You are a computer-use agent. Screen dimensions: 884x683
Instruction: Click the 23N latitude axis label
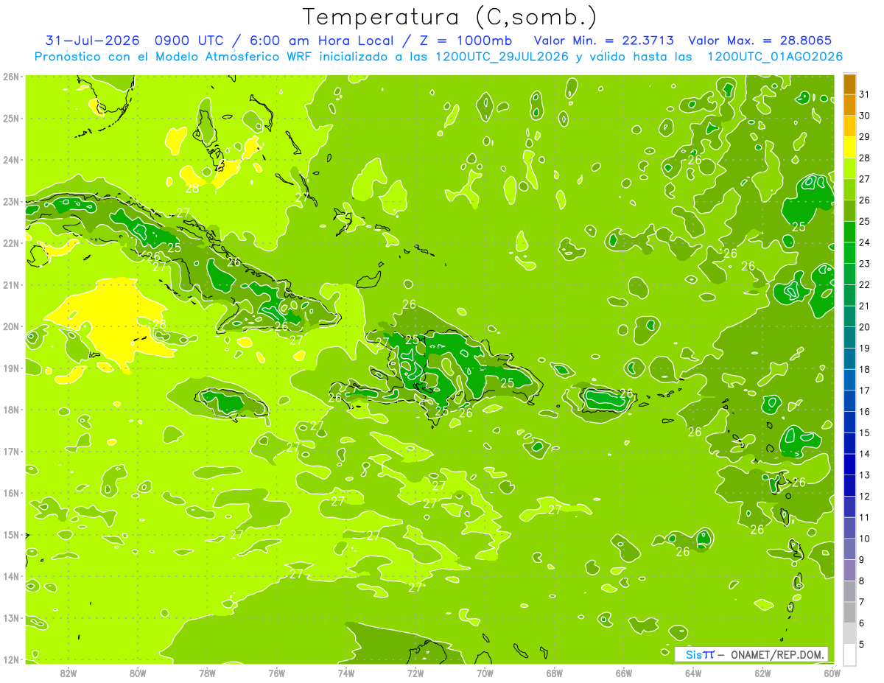11,202
